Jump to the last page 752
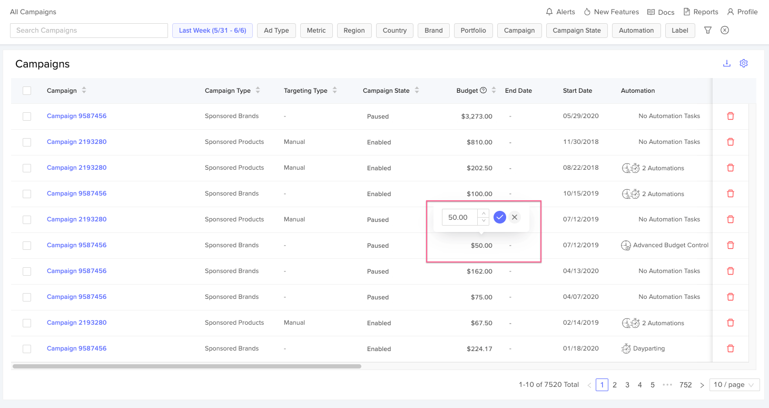 pyautogui.click(x=685, y=385)
